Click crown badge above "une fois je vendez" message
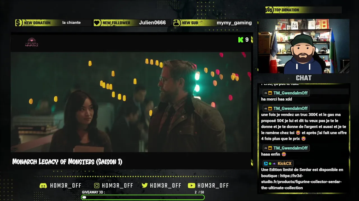The image size is (359, 201). tap(270, 109)
